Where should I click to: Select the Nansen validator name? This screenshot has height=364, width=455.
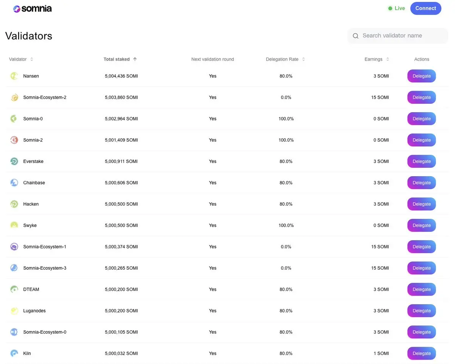pyautogui.click(x=31, y=76)
